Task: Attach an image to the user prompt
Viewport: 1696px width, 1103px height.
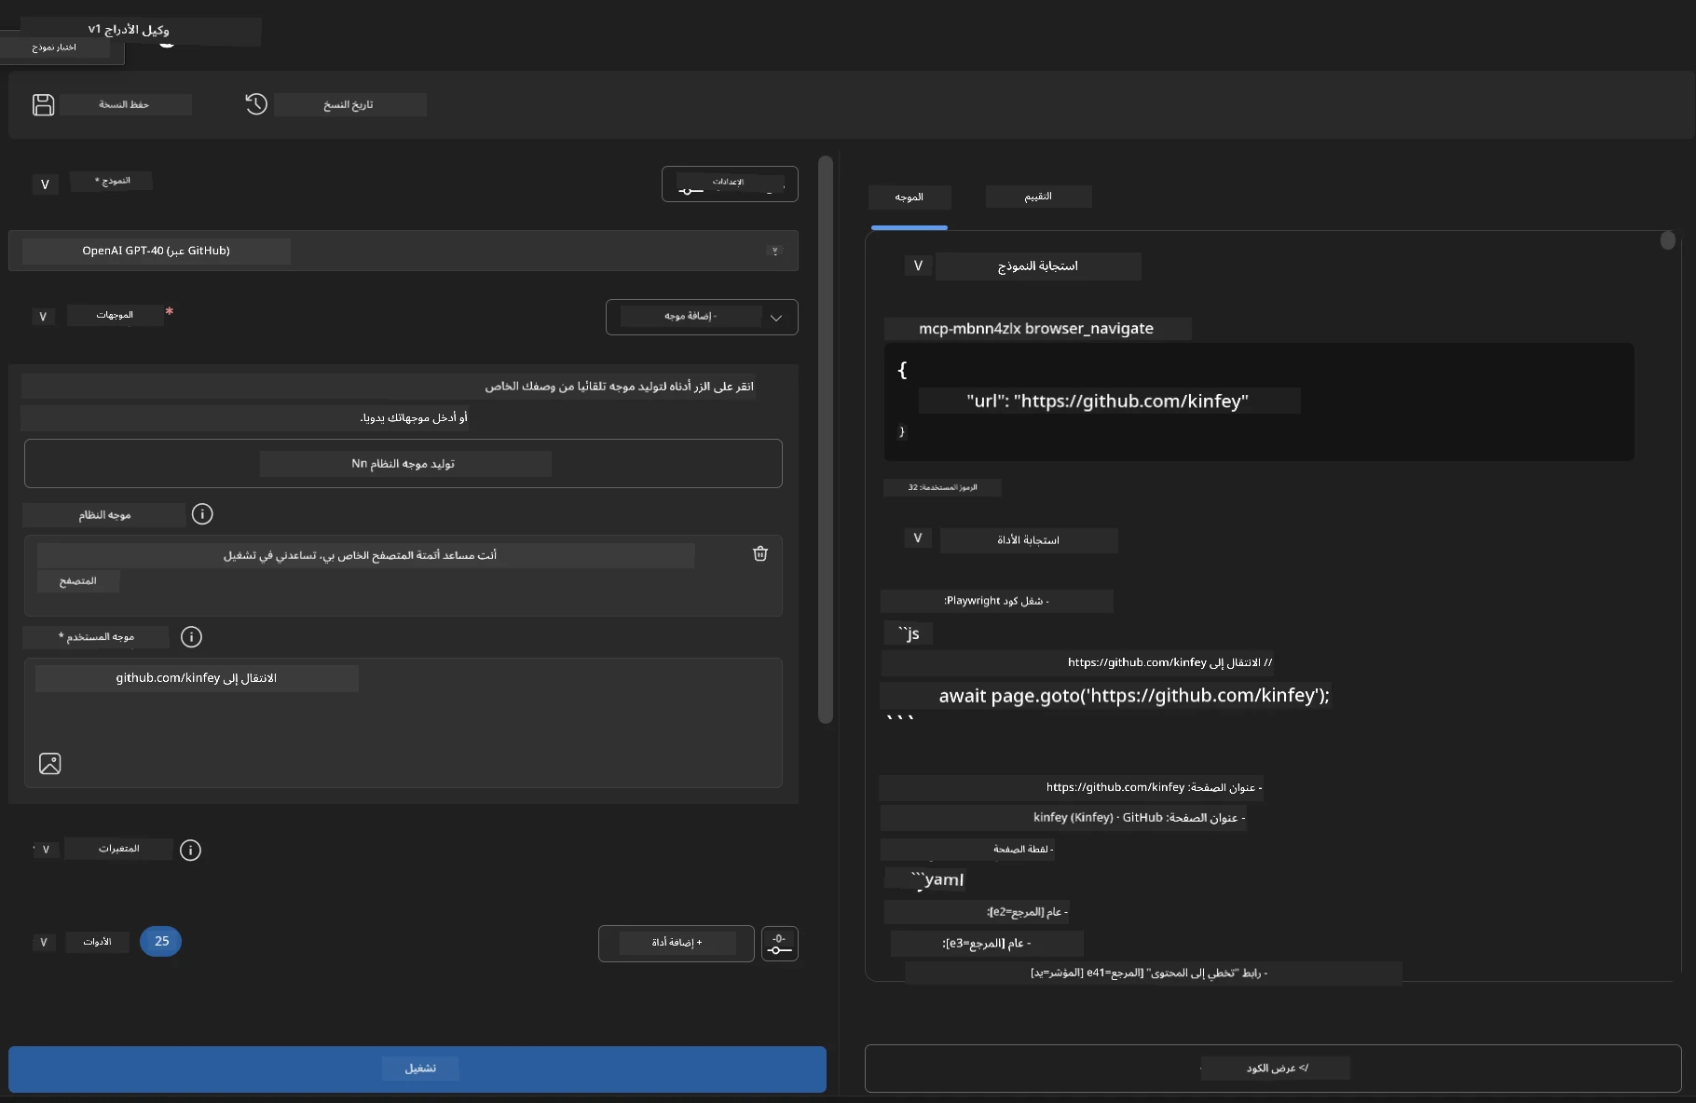Action: click(x=50, y=764)
